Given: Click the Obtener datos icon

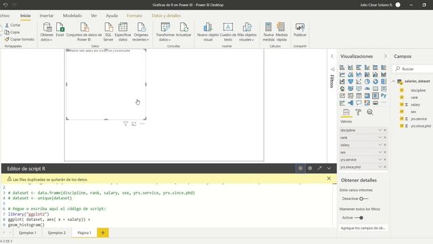Looking at the screenshot, I should coord(47,28).
